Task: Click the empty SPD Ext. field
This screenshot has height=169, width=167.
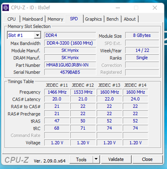Action: point(142,43)
